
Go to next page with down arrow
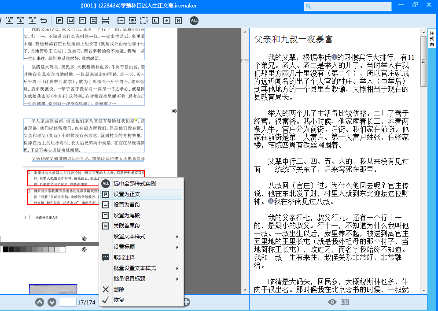click(52, 302)
